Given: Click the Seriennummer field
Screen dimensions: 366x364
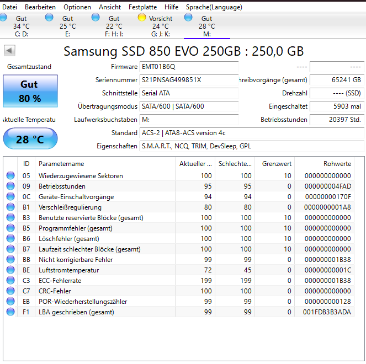Looking at the screenshot, I should click(189, 80).
